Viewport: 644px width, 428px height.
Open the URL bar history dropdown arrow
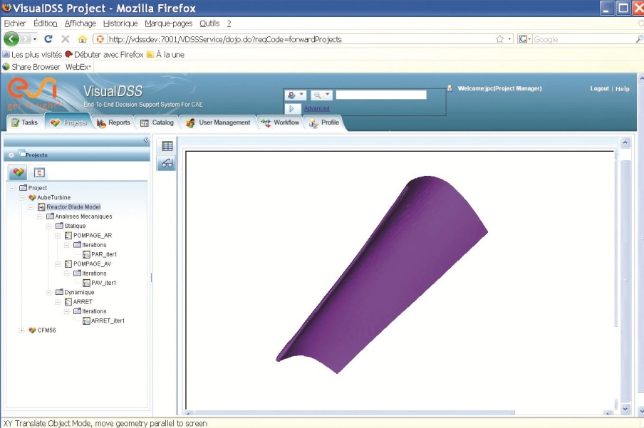tap(509, 39)
